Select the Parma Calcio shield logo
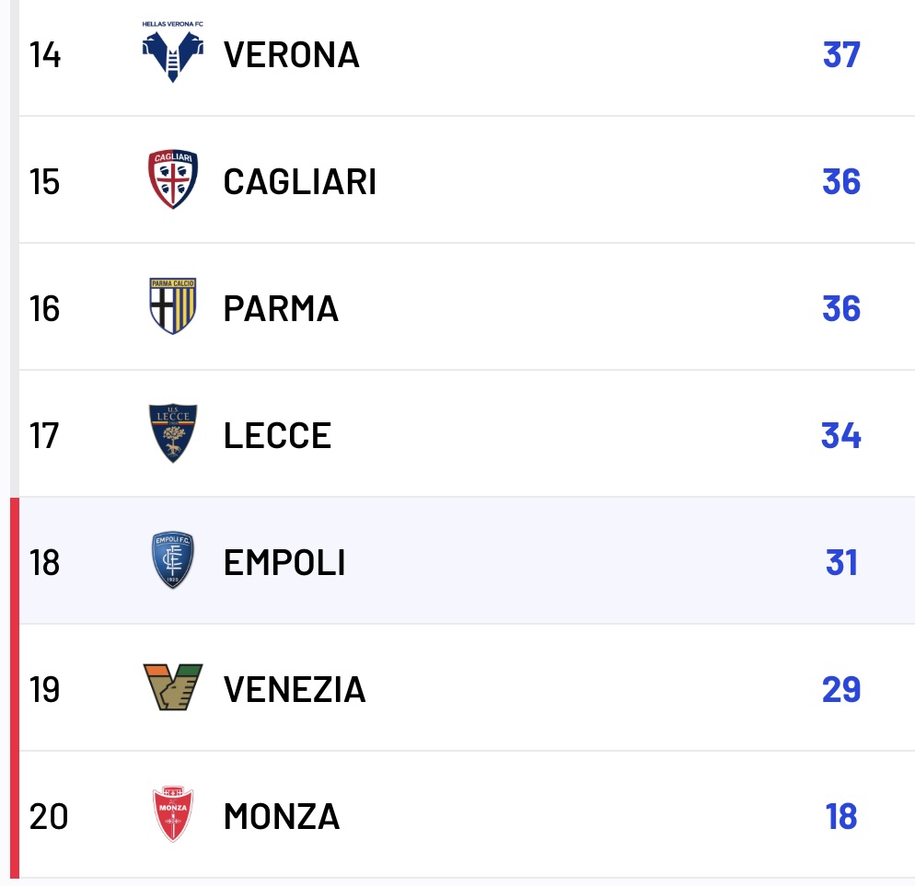Viewport: 915px width, 886px height. 172,306
